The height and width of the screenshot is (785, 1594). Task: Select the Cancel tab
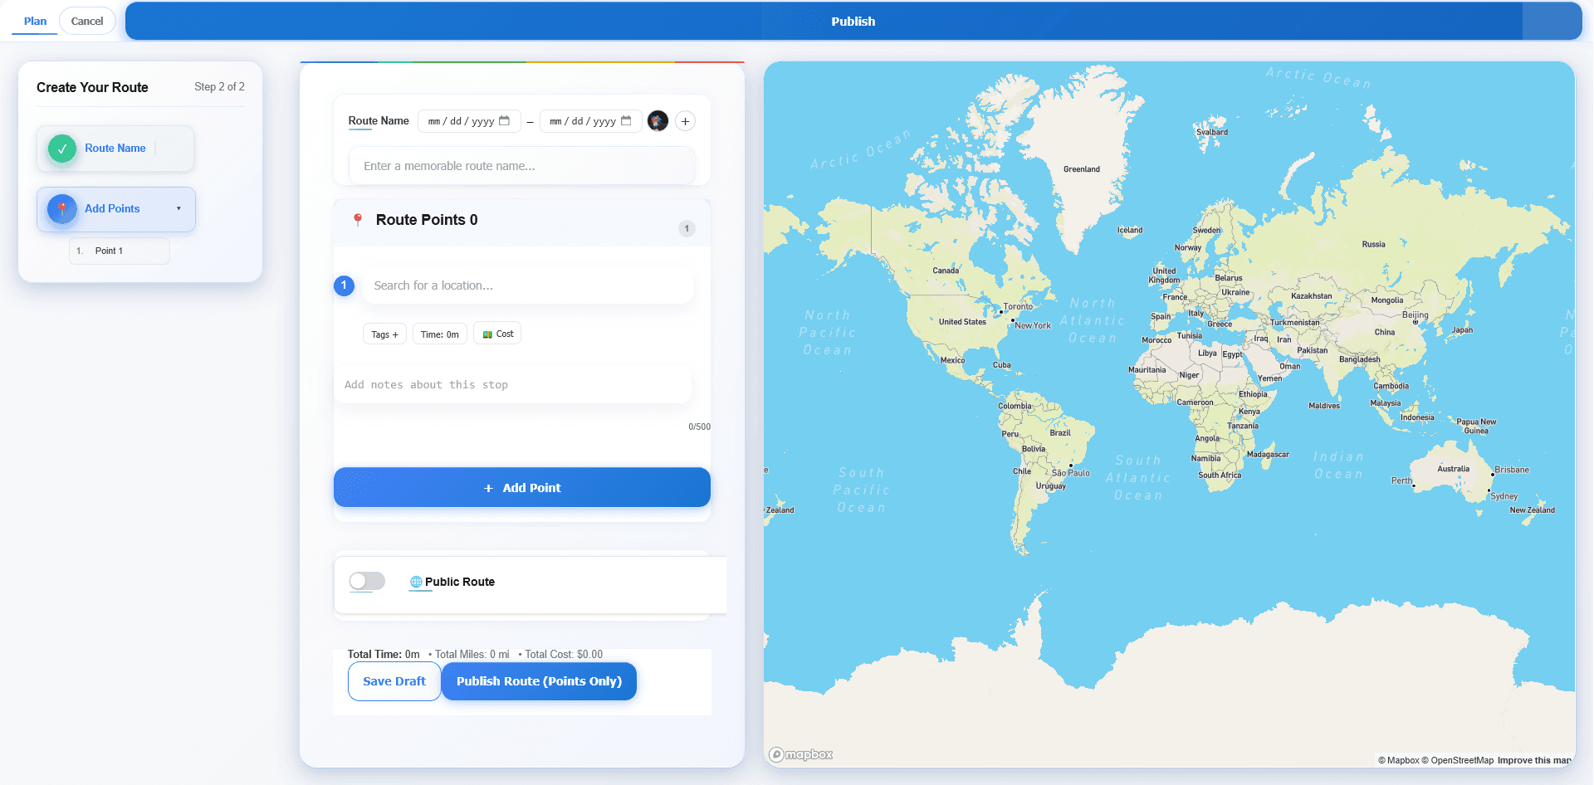click(x=86, y=20)
